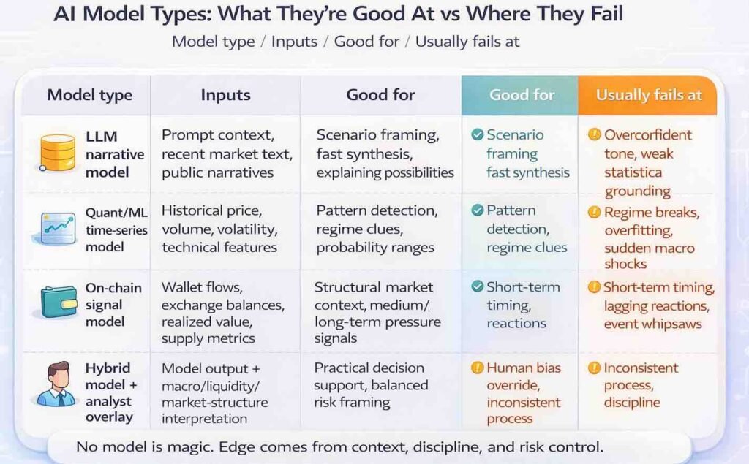Screen dimensions: 749x464
Task: Select the Model type column header
Action: point(89,95)
